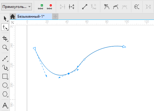Select the Zoom magnifier tool
154x111 pixels.
[x=5, y=48]
